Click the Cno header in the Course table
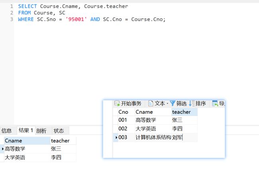Image resolution: width=259 pixels, height=185 pixels. [x=126, y=112]
